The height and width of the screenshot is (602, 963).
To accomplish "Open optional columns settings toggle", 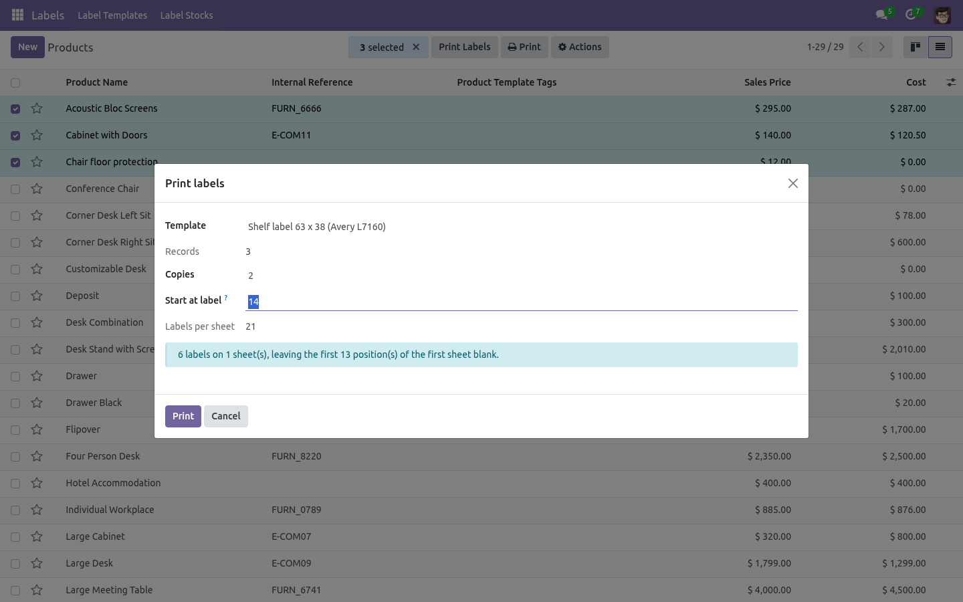I will point(950,82).
